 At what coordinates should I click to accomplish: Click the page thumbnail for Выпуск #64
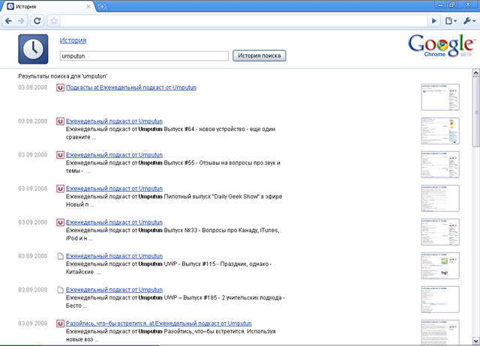pos(440,131)
